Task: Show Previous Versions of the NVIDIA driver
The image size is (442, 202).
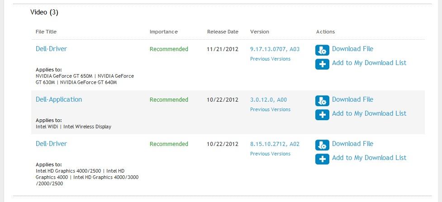Action: point(270,59)
